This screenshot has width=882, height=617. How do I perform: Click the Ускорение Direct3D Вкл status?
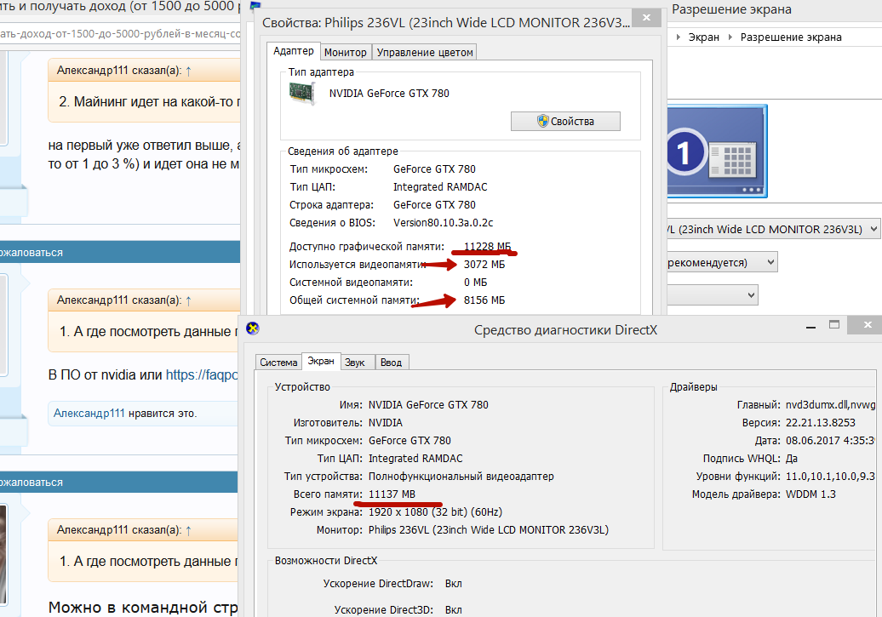[x=454, y=610]
